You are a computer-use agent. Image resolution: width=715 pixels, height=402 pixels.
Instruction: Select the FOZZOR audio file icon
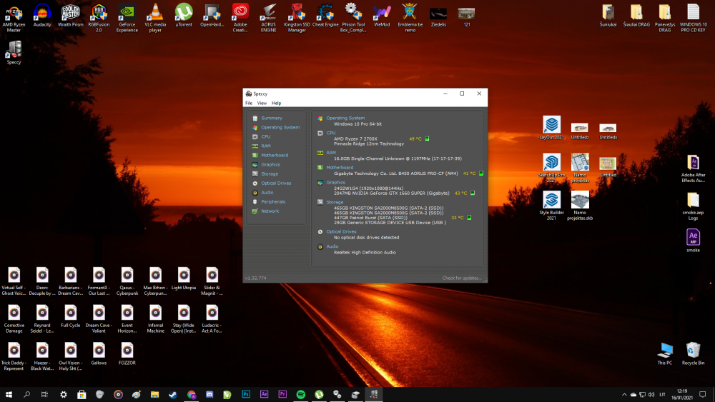point(127,353)
